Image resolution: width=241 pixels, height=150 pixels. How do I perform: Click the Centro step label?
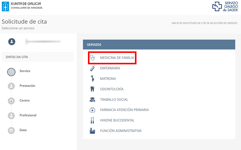point(25,100)
